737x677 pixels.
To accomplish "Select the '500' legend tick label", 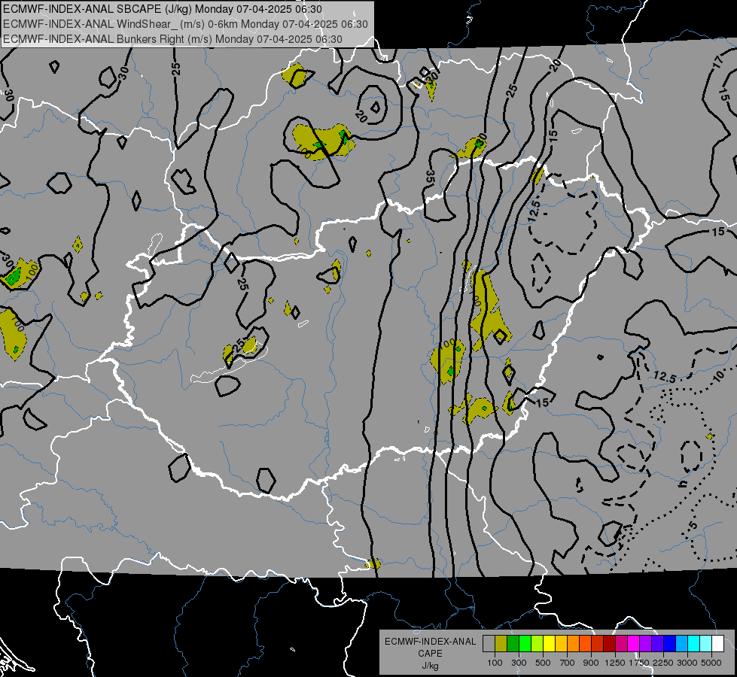I will click(x=543, y=663).
